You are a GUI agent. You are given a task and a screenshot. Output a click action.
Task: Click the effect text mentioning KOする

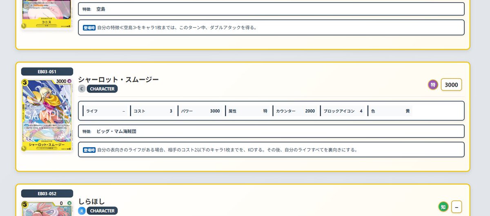click(271, 150)
